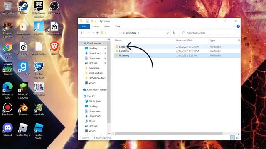Open recent locations dropdown arrow
The height and width of the screenshot is (149, 266).
point(93,33)
